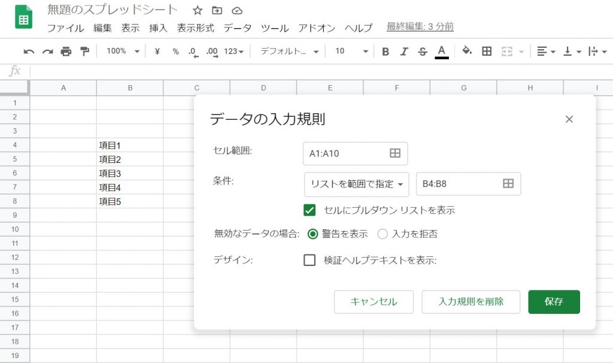Click the move to folder icon

pos(217,11)
